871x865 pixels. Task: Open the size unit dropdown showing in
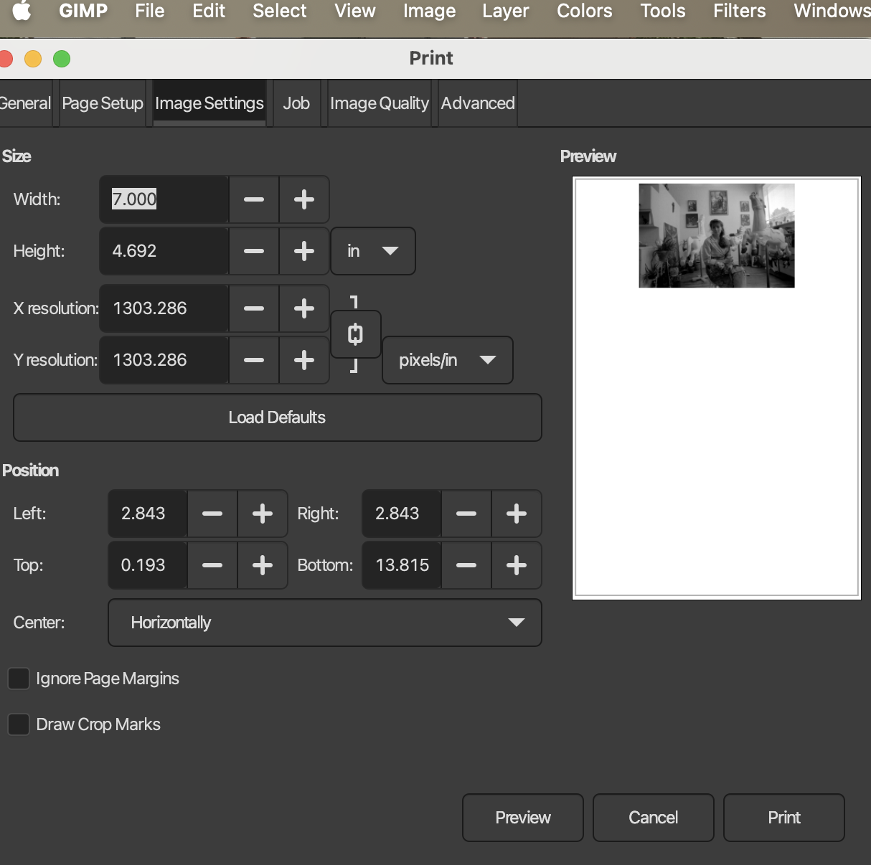point(372,251)
